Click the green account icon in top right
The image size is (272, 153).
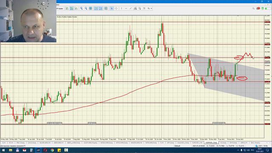pyautogui.click(x=263, y=8)
